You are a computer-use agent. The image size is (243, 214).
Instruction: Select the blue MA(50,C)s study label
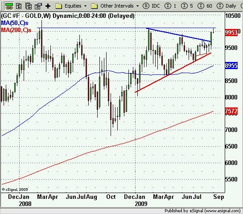click(x=15, y=23)
